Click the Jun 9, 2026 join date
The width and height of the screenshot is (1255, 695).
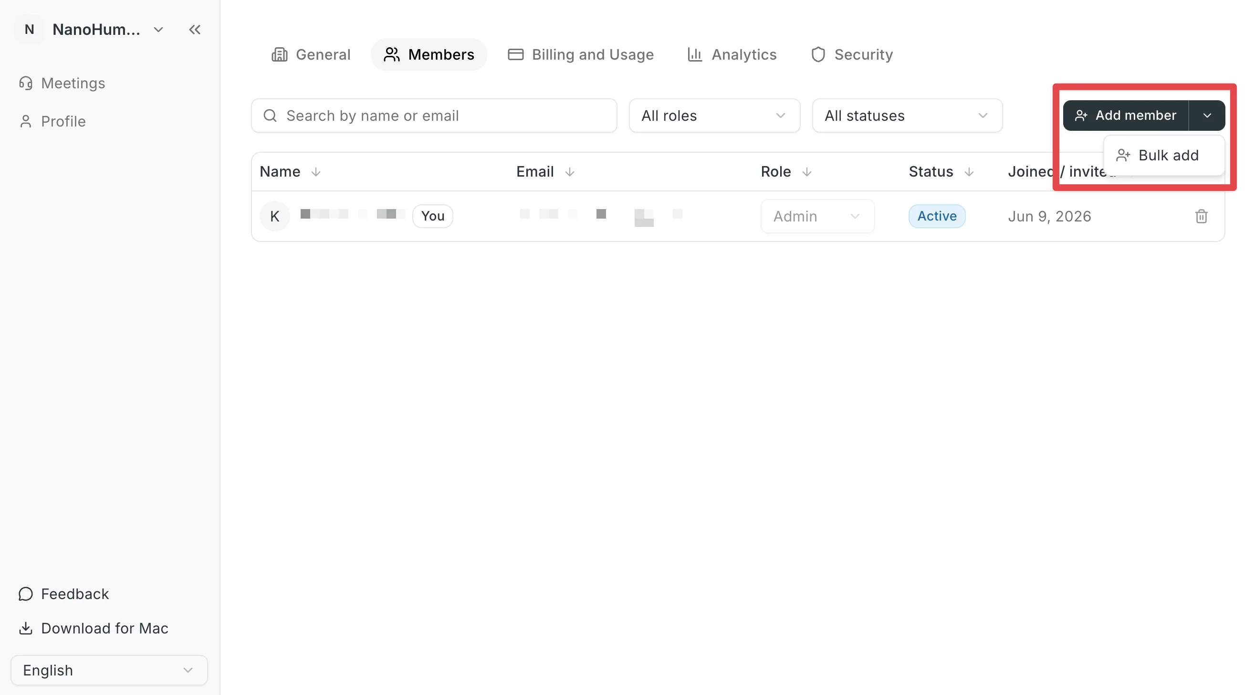(1049, 216)
